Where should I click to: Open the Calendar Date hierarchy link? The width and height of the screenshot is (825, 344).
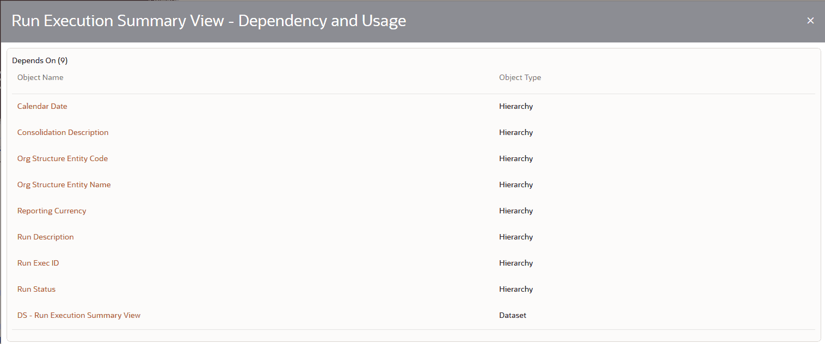[42, 106]
